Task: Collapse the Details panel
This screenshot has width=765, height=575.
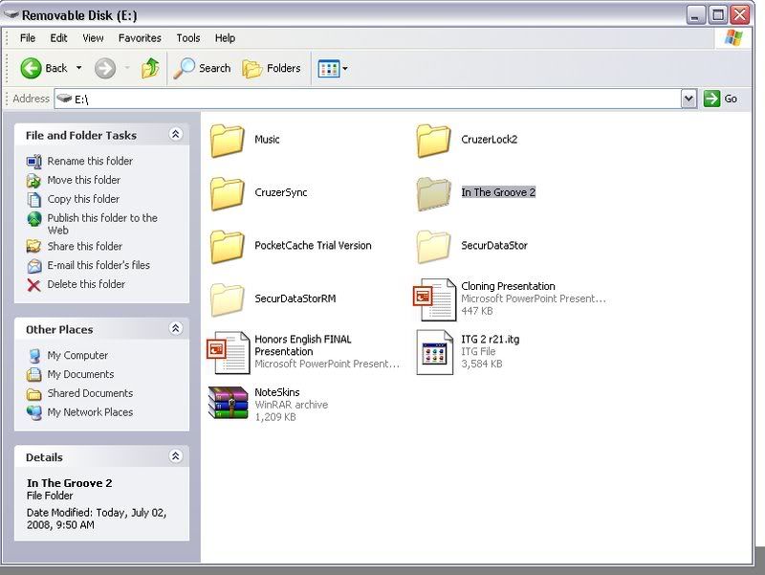Action: tap(175, 457)
